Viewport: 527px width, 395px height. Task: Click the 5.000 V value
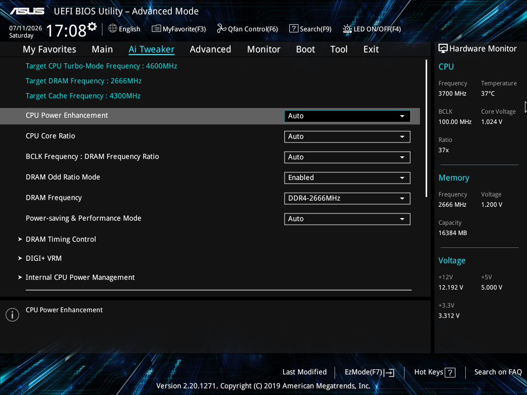coord(491,288)
